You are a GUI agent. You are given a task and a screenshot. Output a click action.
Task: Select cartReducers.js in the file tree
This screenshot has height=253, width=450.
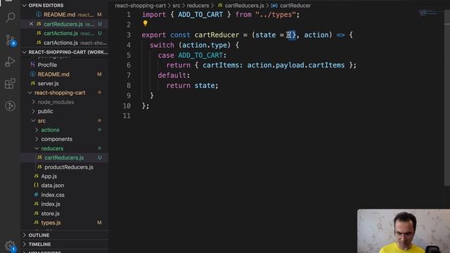tap(65, 157)
